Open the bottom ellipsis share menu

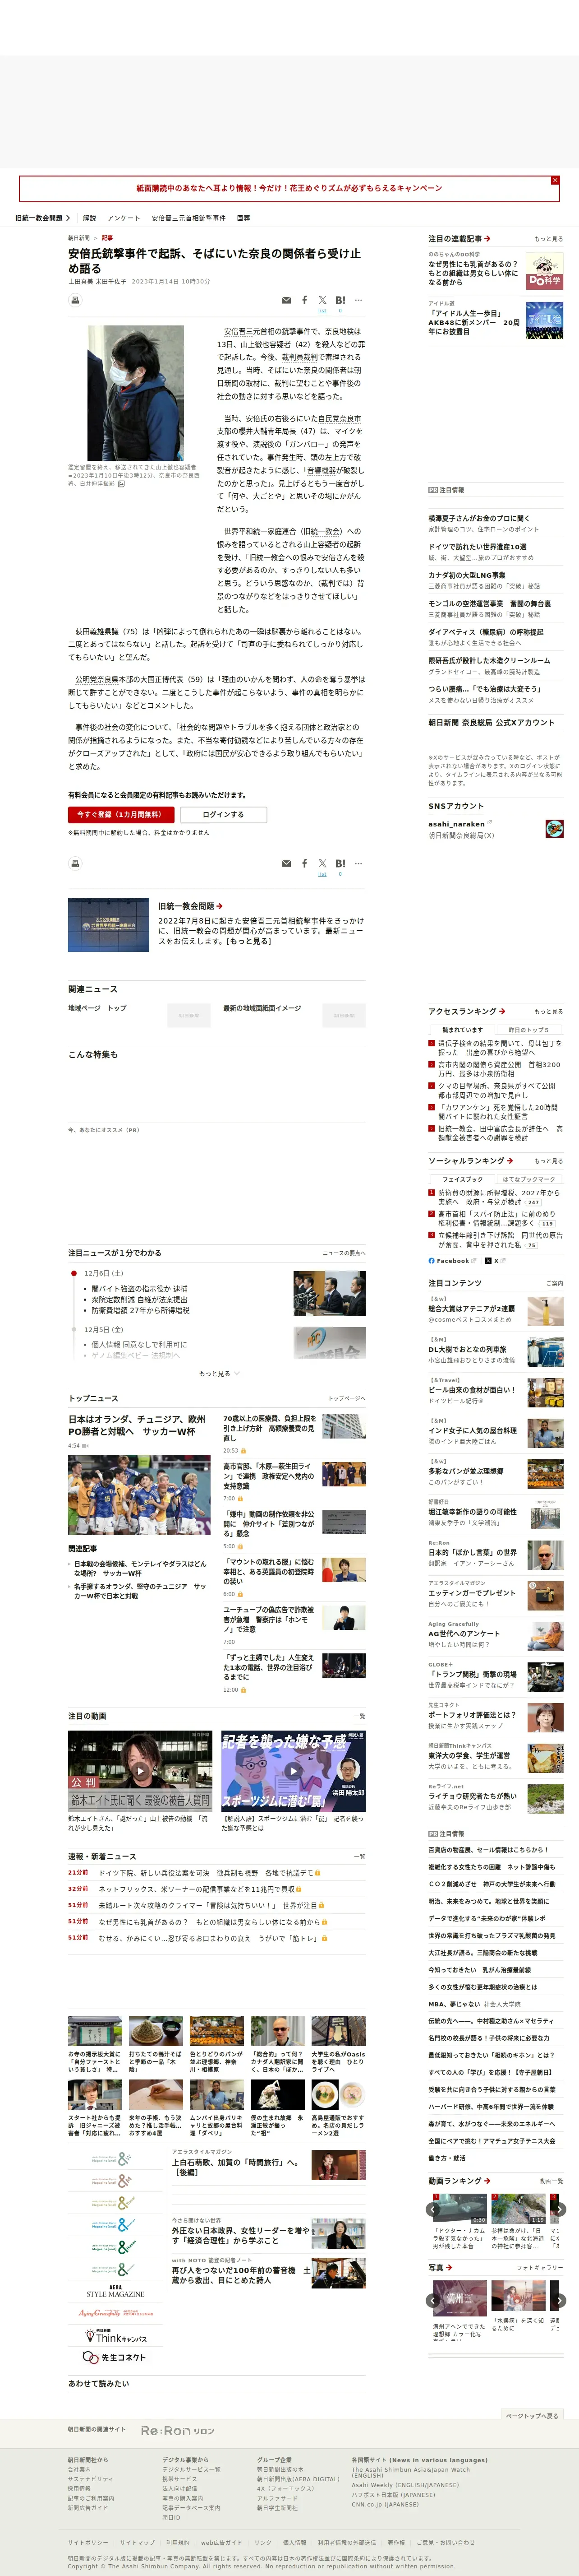(358, 863)
